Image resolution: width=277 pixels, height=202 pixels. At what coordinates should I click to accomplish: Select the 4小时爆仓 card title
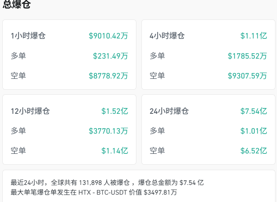[x=167, y=36]
